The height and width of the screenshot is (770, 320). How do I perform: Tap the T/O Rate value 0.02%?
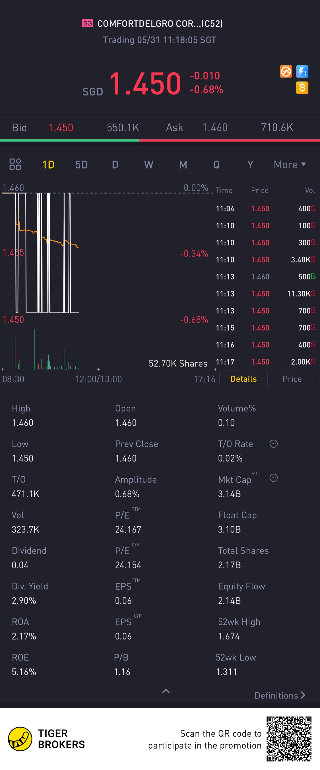point(230,458)
